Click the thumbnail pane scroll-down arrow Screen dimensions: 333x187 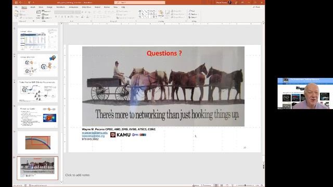(61, 182)
